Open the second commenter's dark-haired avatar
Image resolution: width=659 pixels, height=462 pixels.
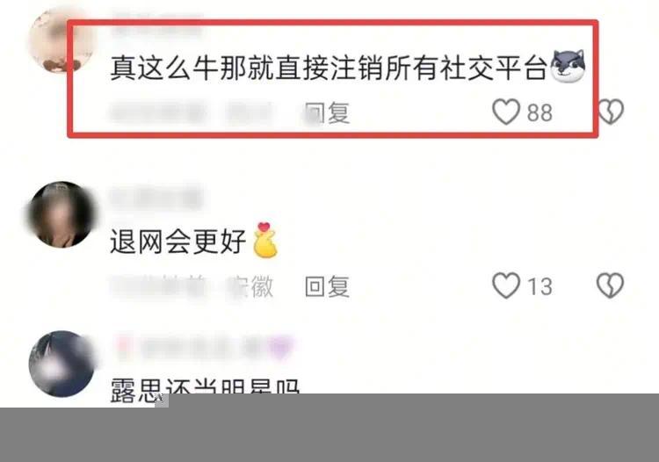click(62, 214)
